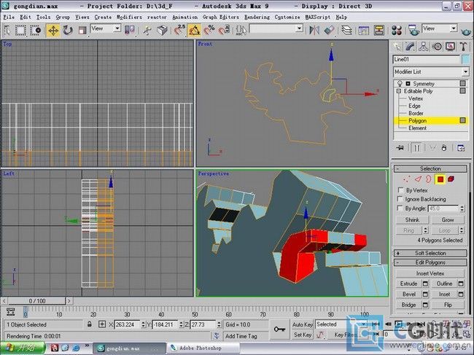
Task: Collapse the Selection rollout
Action: 430,168
